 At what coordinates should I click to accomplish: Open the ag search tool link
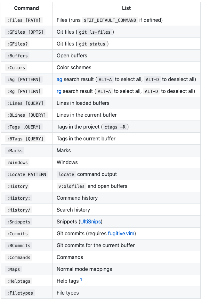pos(59,79)
